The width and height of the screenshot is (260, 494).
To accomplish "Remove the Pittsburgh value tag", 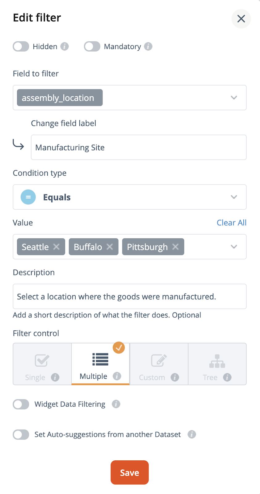I will pos(175,247).
